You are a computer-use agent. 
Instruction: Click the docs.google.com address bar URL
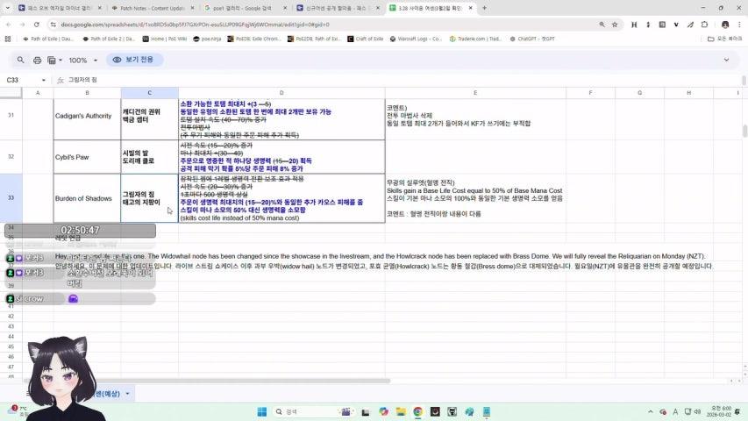(195, 25)
